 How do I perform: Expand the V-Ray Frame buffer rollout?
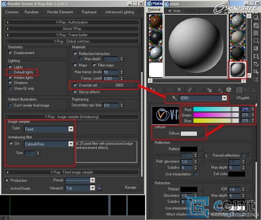(x=72, y=35)
